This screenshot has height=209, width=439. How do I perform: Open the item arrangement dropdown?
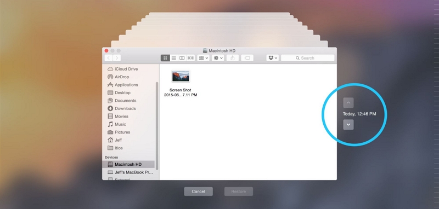(203, 58)
